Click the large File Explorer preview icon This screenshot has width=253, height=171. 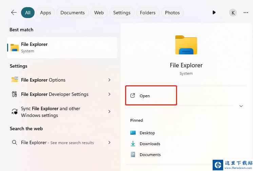pos(186,45)
